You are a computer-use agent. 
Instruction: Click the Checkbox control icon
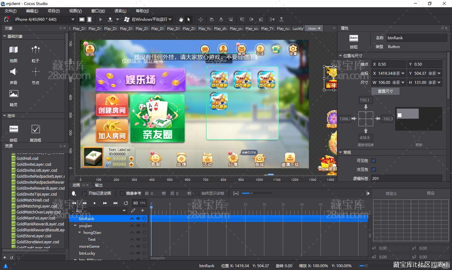click(x=35, y=129)
